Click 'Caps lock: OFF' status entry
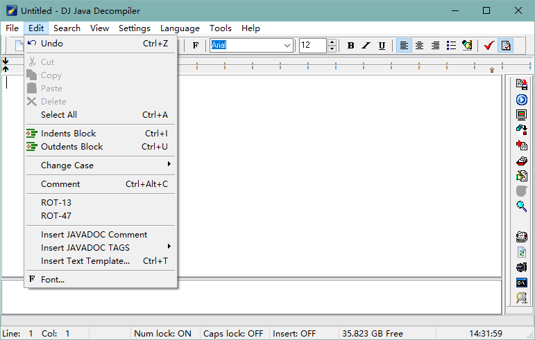This screenshot has height=340, width=535. point(233,334)
